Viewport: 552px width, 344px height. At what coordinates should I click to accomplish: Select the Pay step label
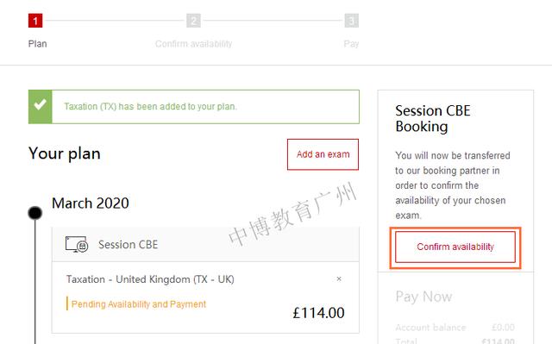pyautogui.click(x=351, y=44)
